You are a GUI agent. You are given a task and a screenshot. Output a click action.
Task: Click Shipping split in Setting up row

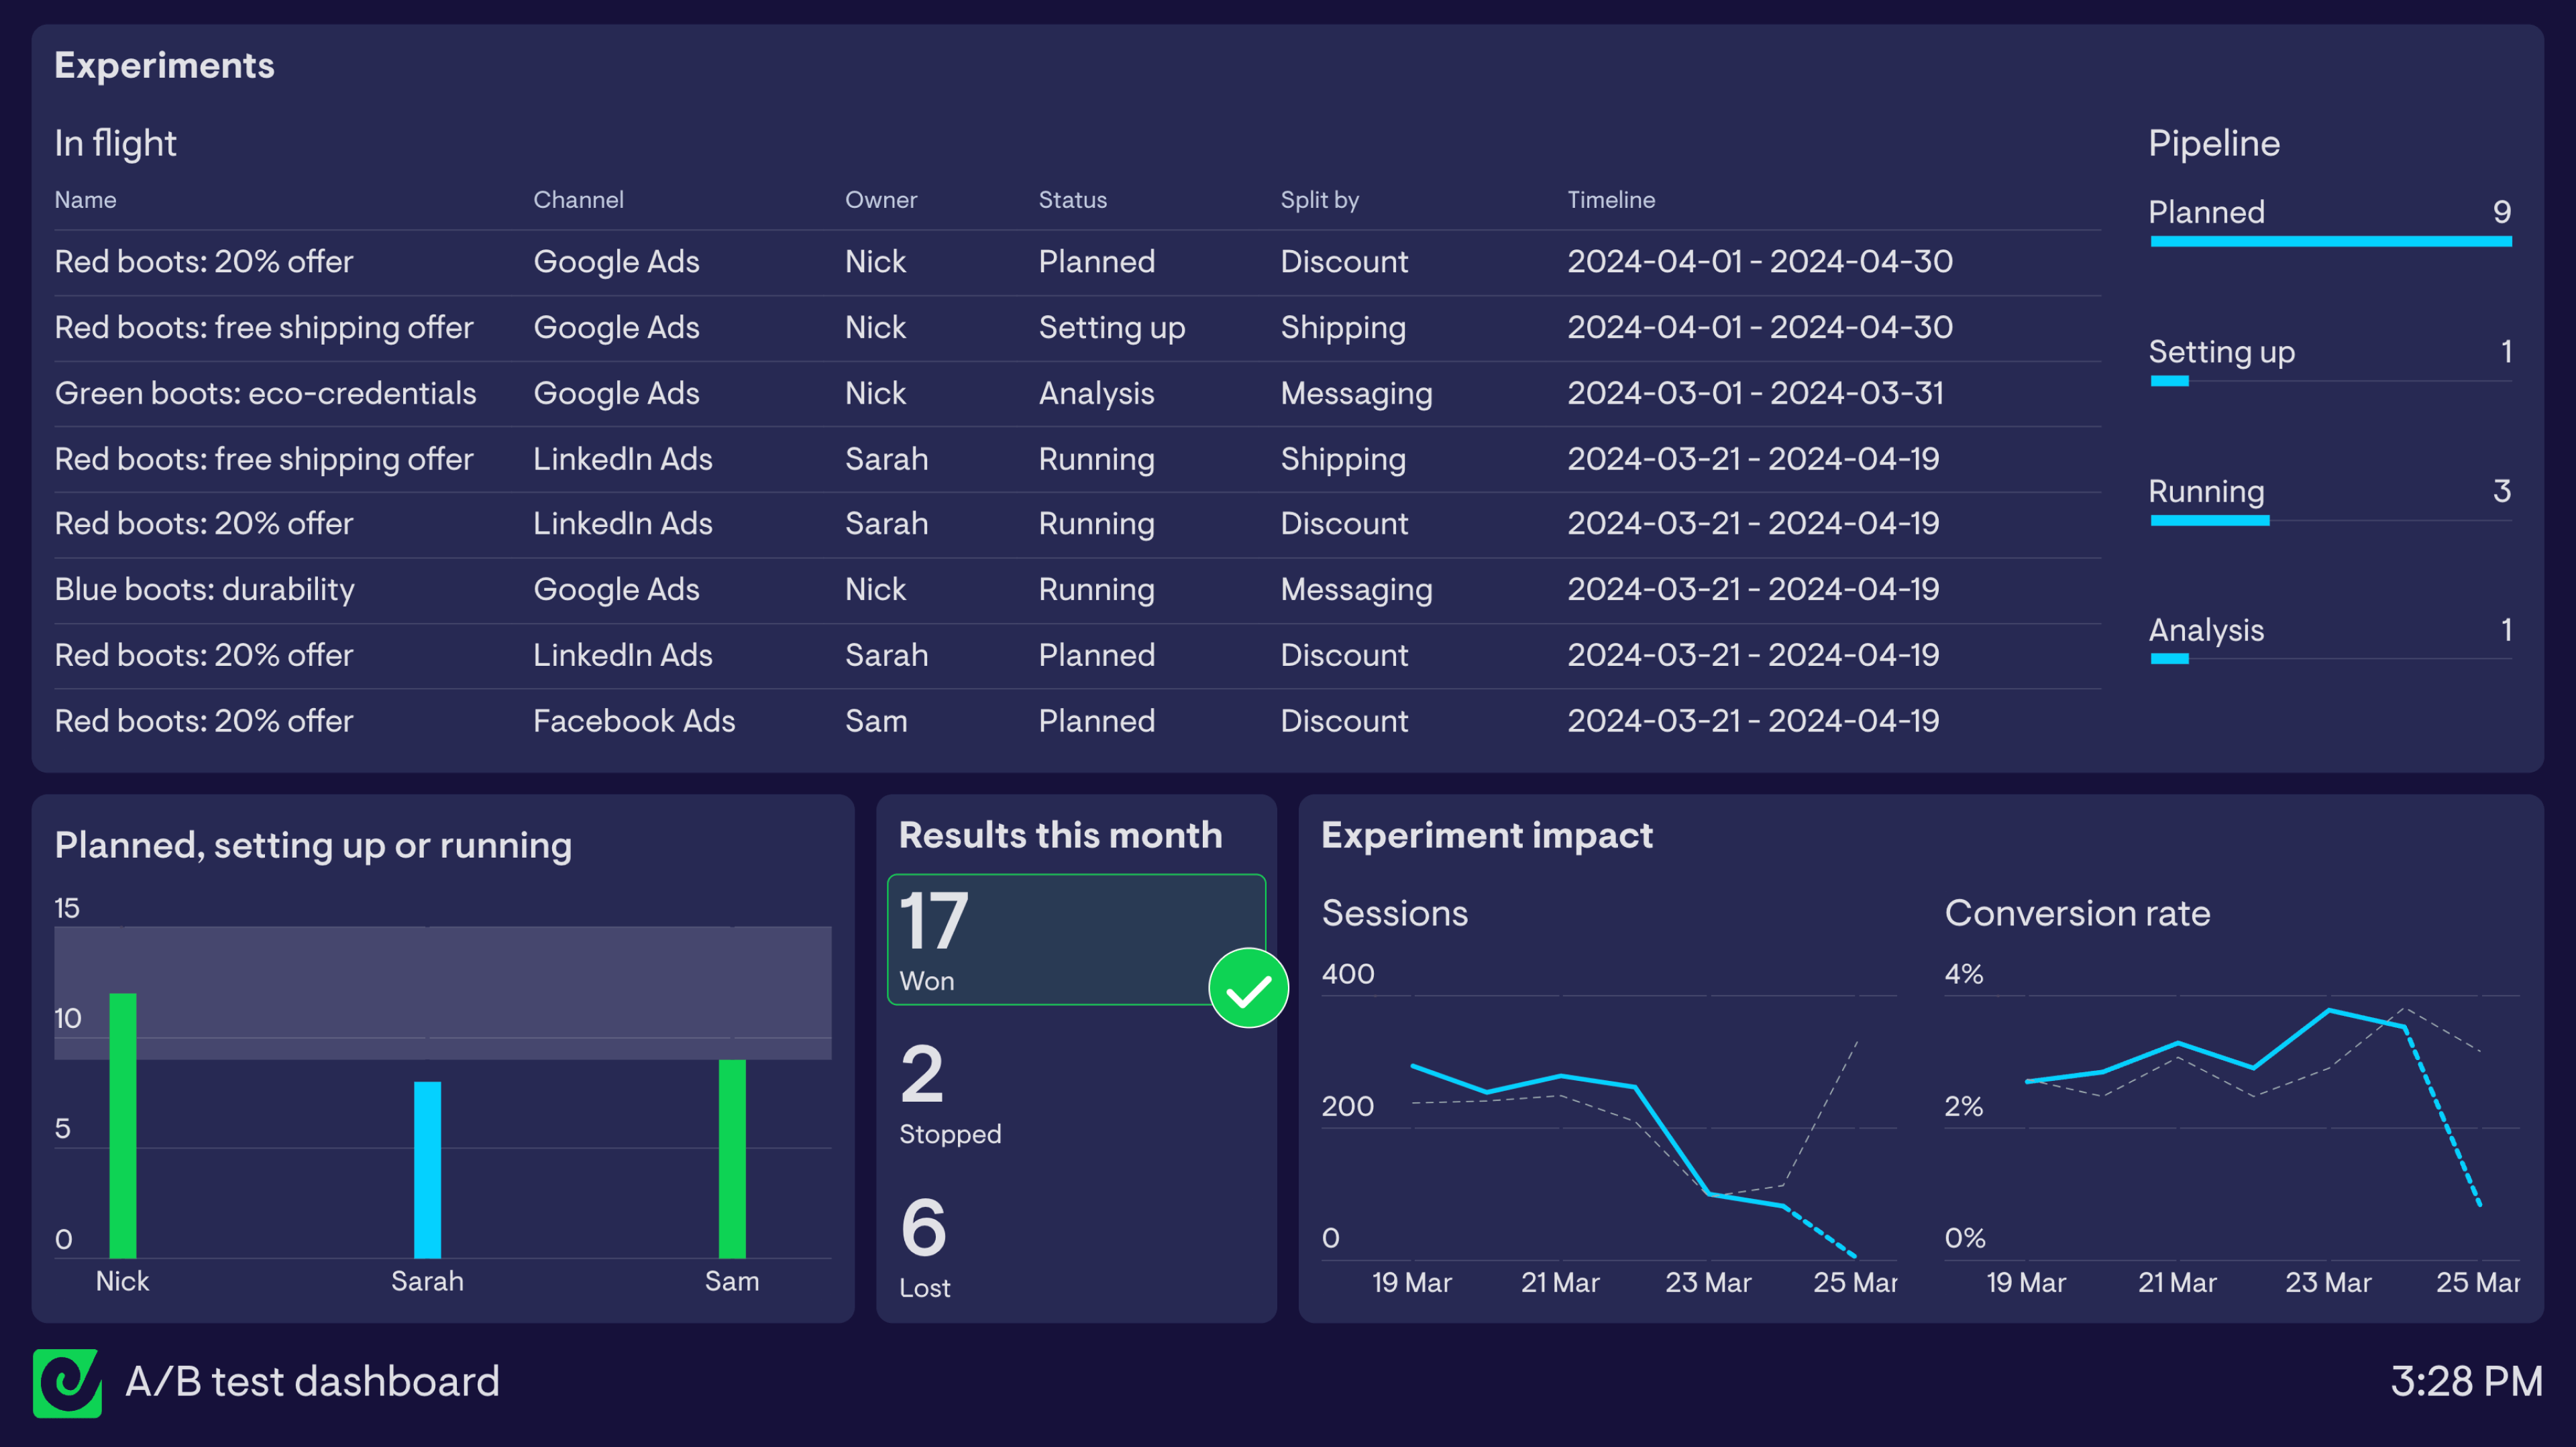tap(1343, 328)
